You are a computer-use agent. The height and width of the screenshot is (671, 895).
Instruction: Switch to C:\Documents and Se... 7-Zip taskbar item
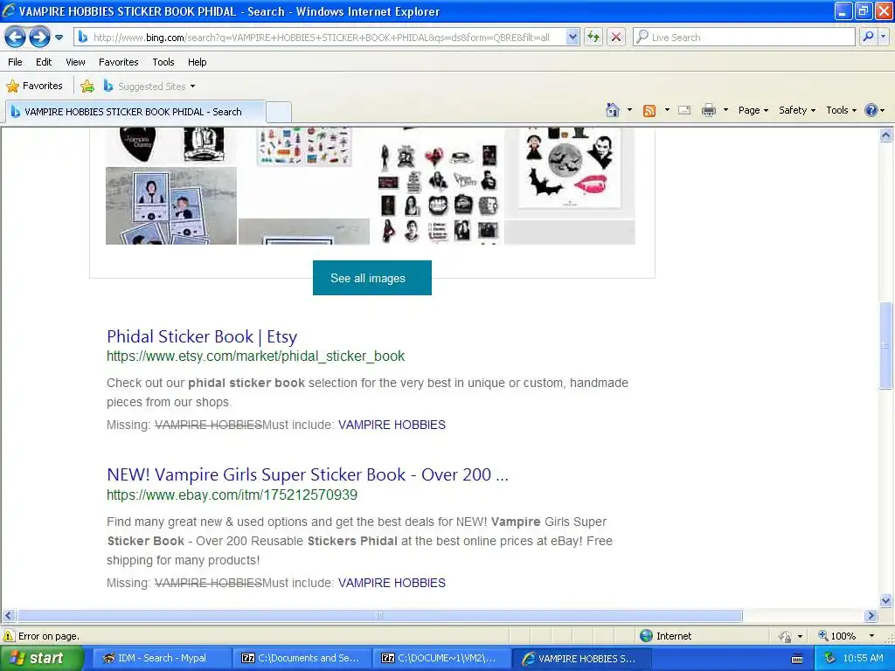302,659
